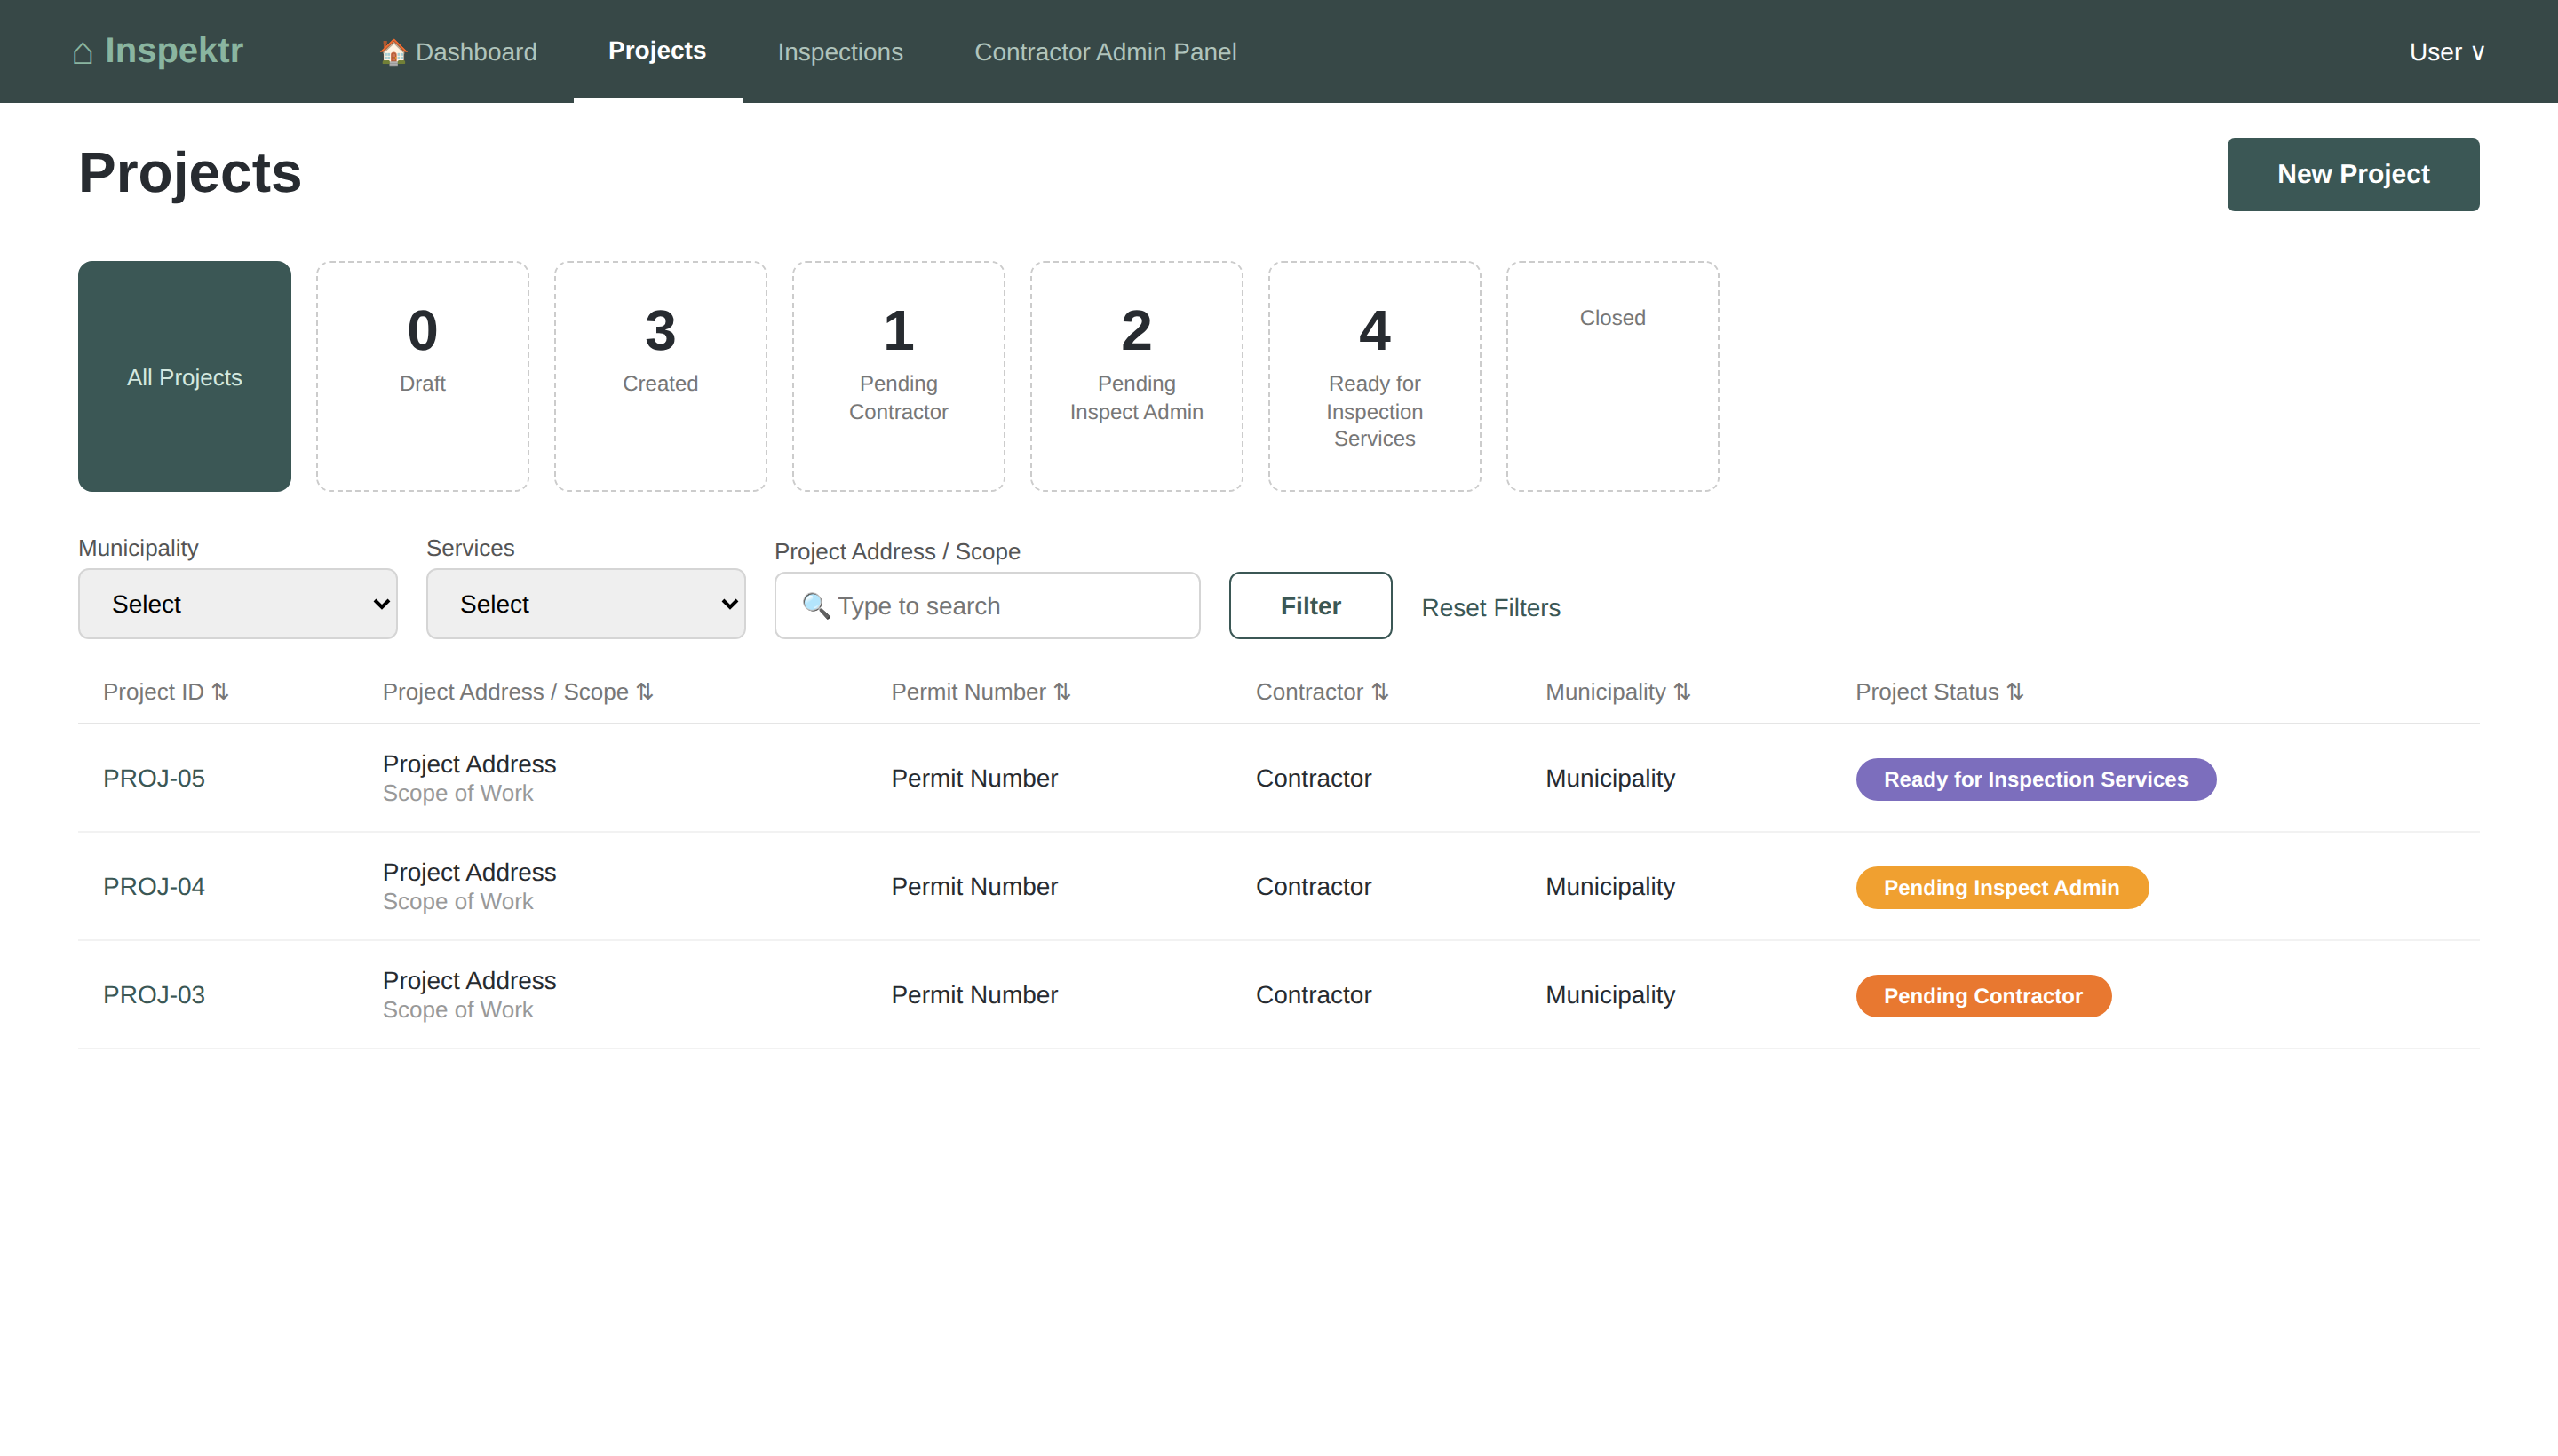Sort by Project Address / Scope arrows
Viewport: 2558px width, 1456px height.
645,692
